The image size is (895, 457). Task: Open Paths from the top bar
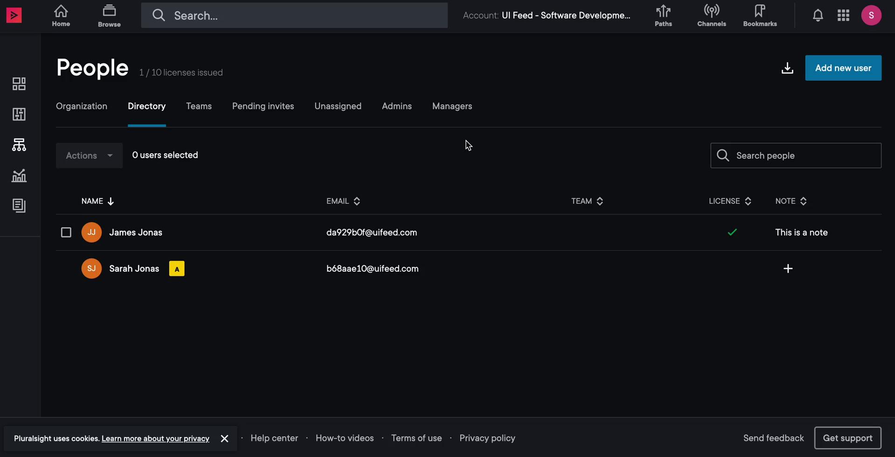(663, 15)
